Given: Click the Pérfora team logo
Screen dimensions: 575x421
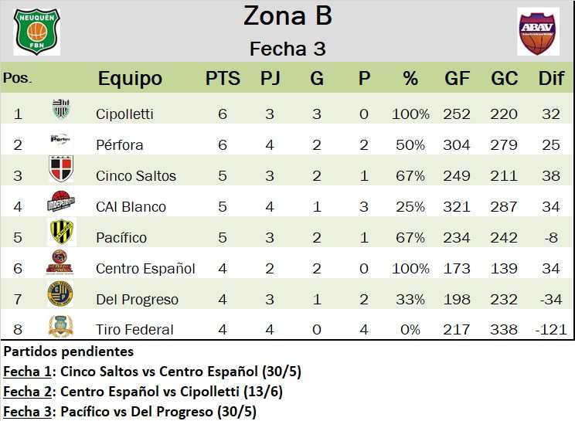Looking at the screenshot, I should (60, 141).
